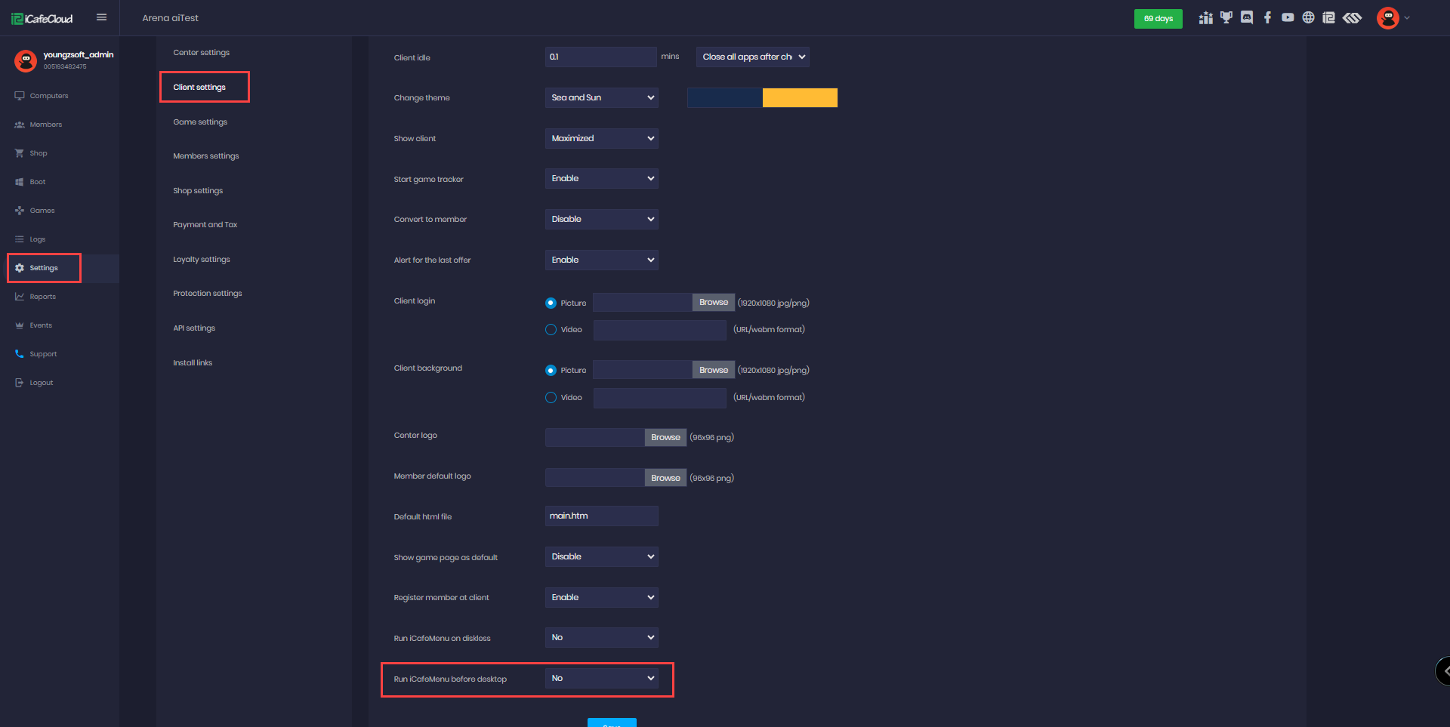Click the ninja avatar in top bar
Screen dimensions: 1450x727
[1387, 18]
